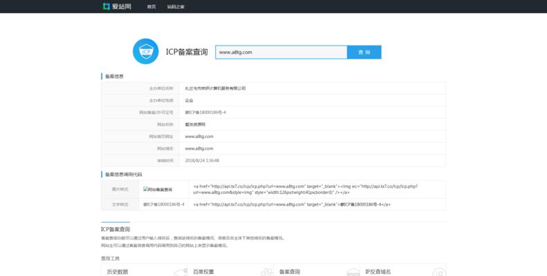The width and height of the screenshot is (547, 276).
Task: Click www.a8tg.com in the 网站首页网址 row
Action: (x=199, y=137)
